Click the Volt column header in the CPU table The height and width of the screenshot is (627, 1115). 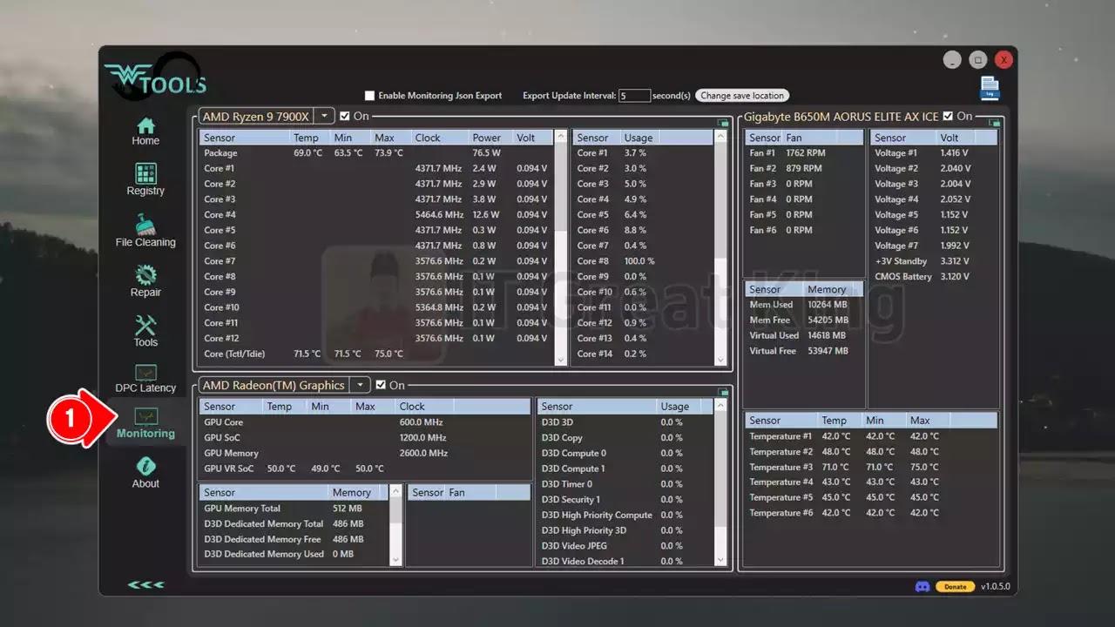(x=532, y=138)
